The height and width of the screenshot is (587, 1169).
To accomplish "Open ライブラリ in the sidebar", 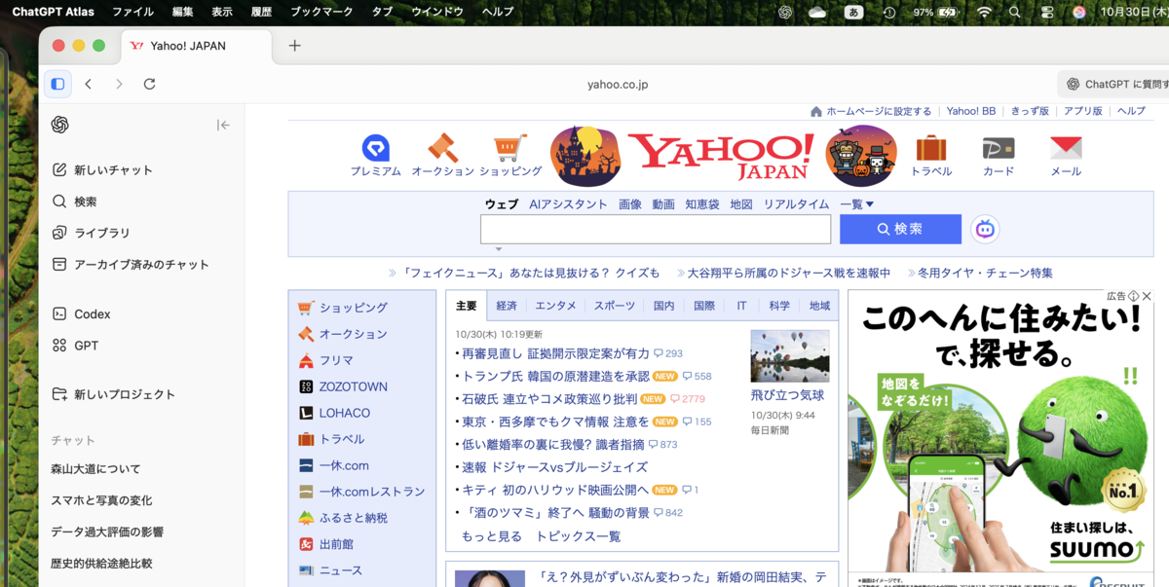I will [x=92, y=233].
